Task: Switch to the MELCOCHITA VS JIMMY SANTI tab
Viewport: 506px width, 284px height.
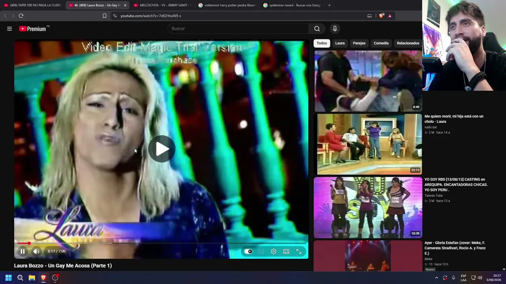Action: (162, 5)
